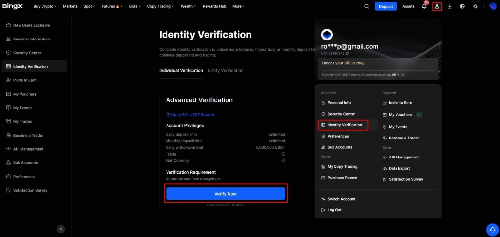Click Identity Verification in account dropdown

[341, 125]
